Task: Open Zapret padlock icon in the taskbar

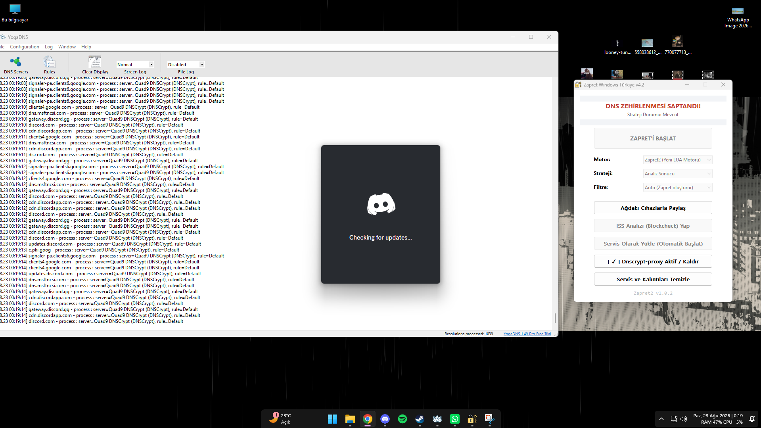Action: 472,419
